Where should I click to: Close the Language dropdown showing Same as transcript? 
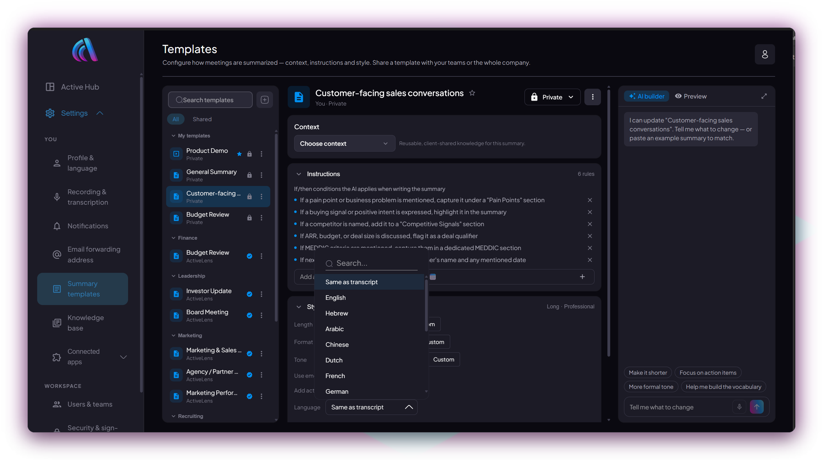tap(371, 407)
